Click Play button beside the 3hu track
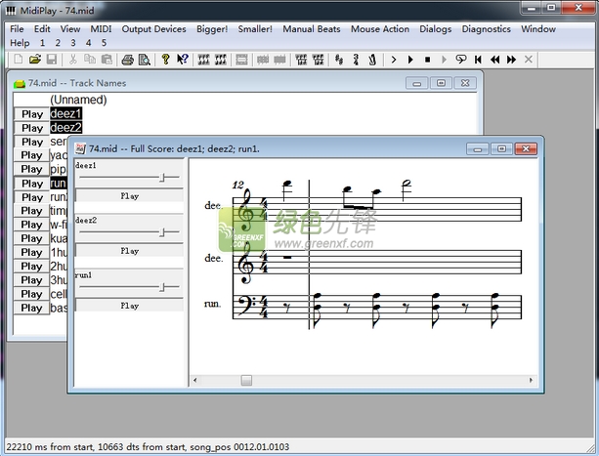Image resolution: width=599 pixels, height=456 pixels. click(x=31, y=280)
